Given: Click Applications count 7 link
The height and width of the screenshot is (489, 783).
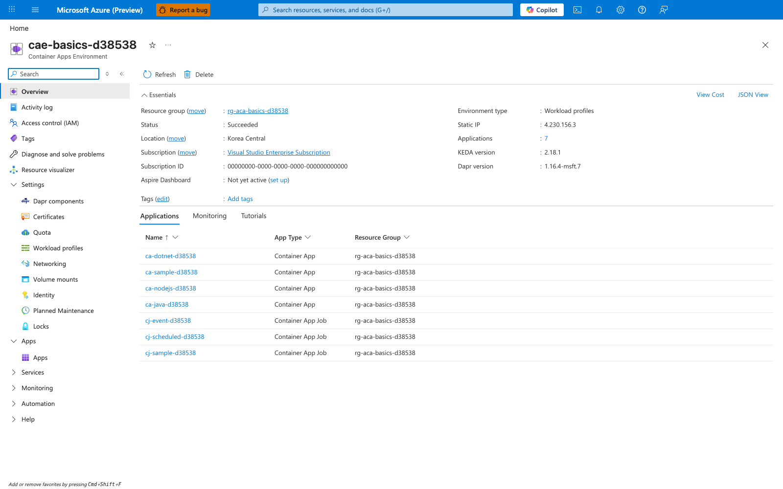Looking at the screenshot, I should [546, 138].
